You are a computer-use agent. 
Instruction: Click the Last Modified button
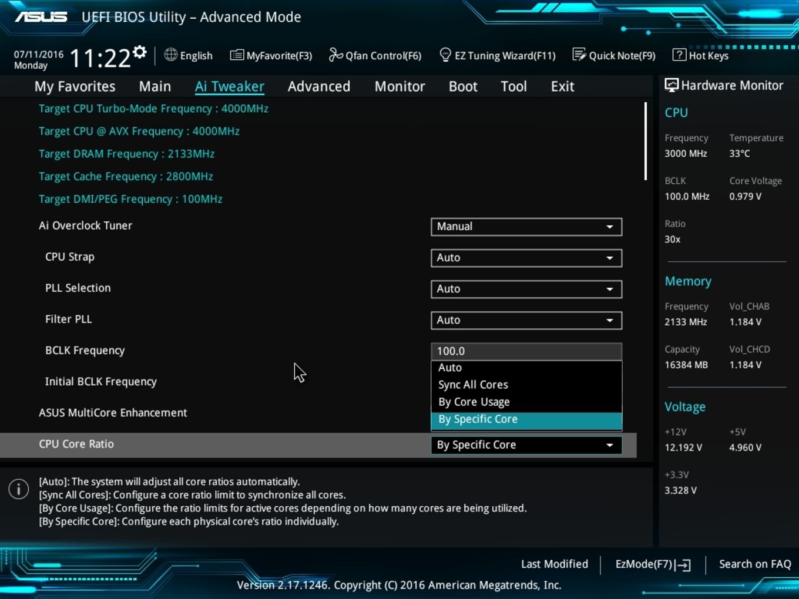pyautogui.click(x=555, y=564)
